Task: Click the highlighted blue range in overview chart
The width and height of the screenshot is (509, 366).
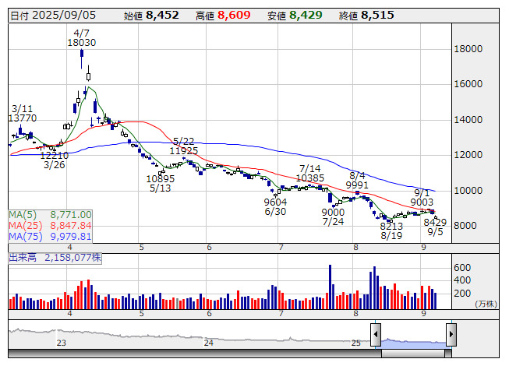Action: pos(413,343)
